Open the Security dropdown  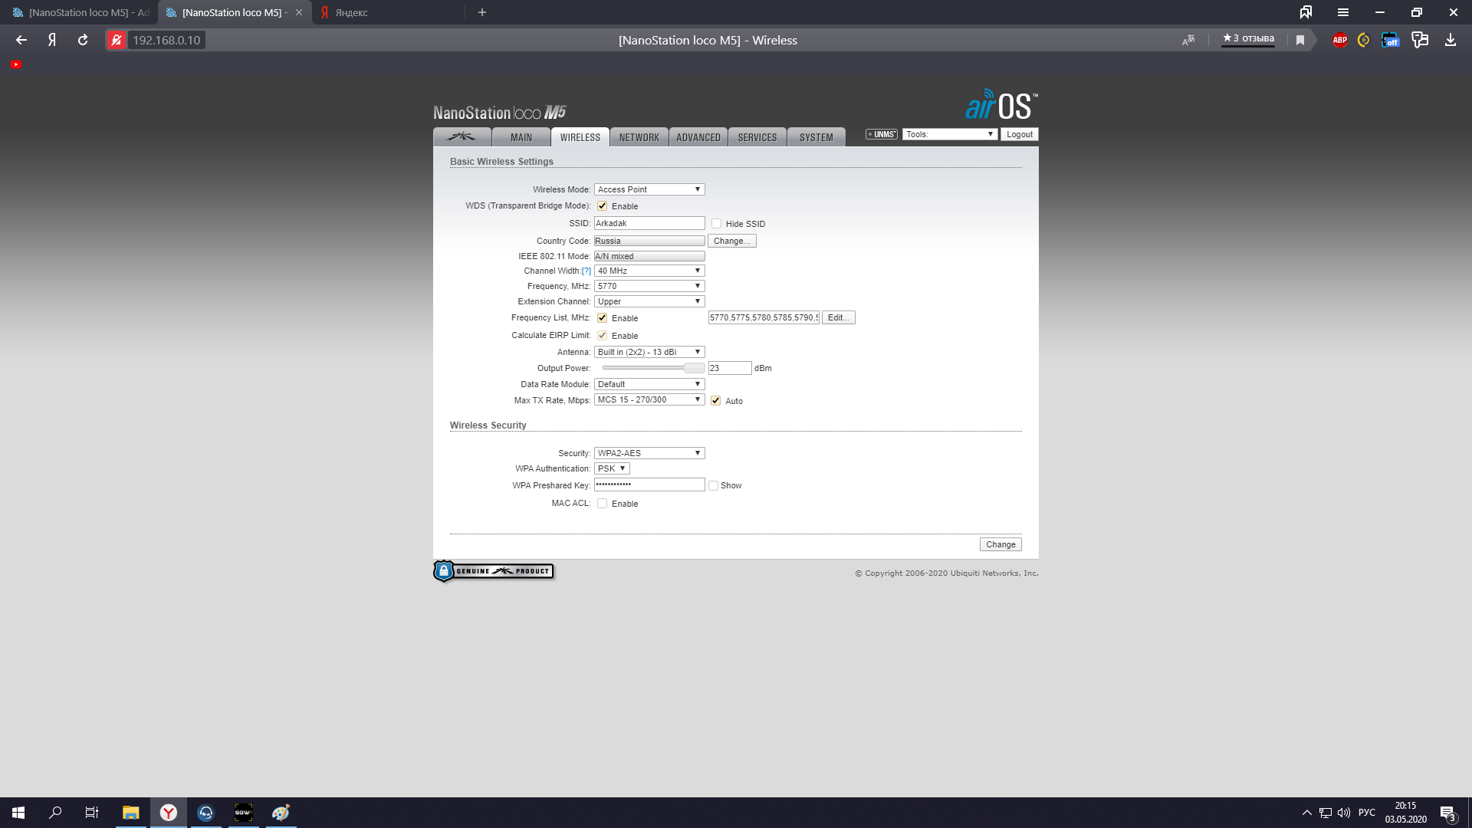coord(649,453)
